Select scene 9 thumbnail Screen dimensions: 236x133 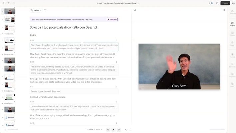(10, 85)
